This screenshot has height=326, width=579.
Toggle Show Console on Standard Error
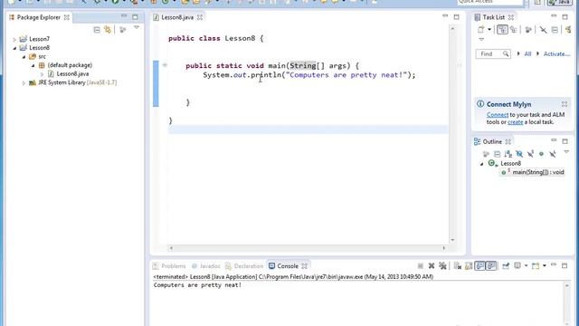pos(490,266)
